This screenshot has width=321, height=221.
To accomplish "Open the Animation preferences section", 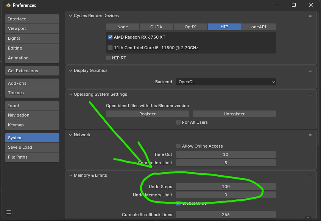I will (32, 58).
